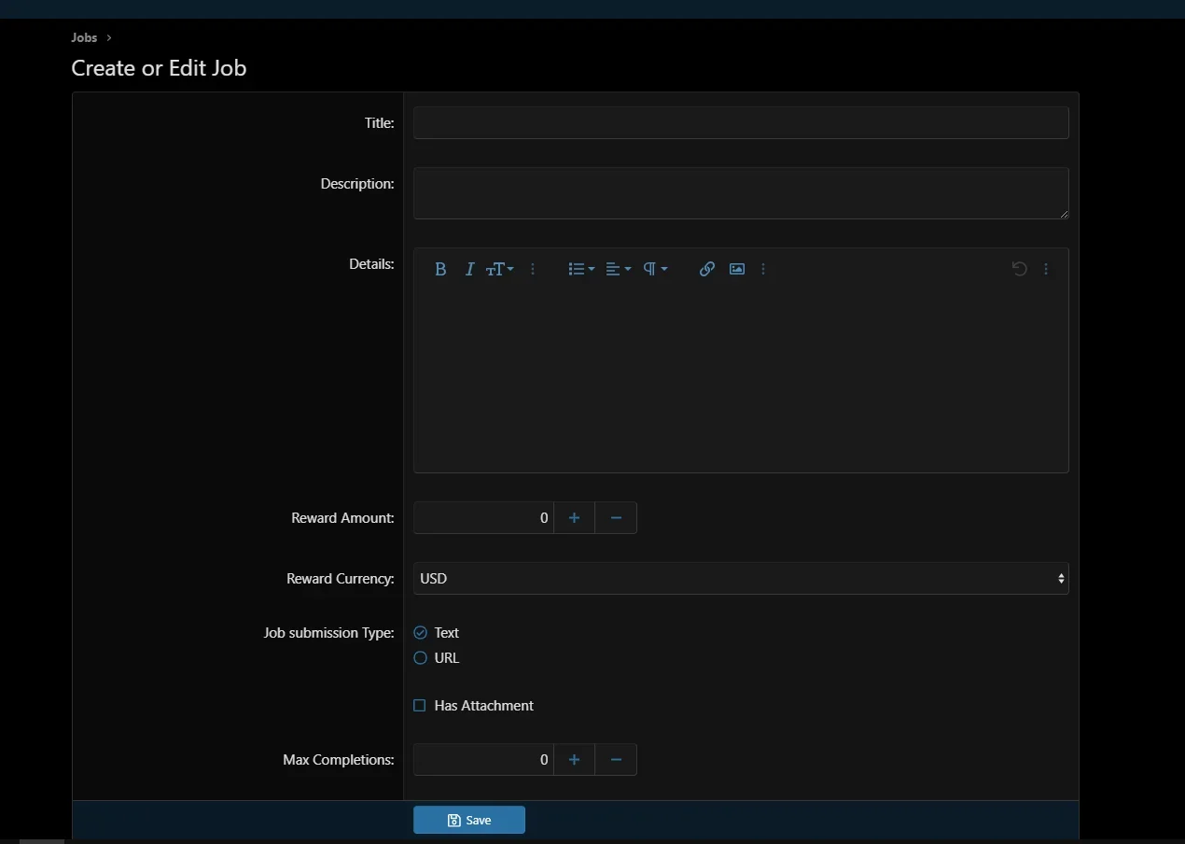This screenshot has height=844, width=1185.
Task: Increase Reward Amount with plus button
Action: [x=574, y=518]
